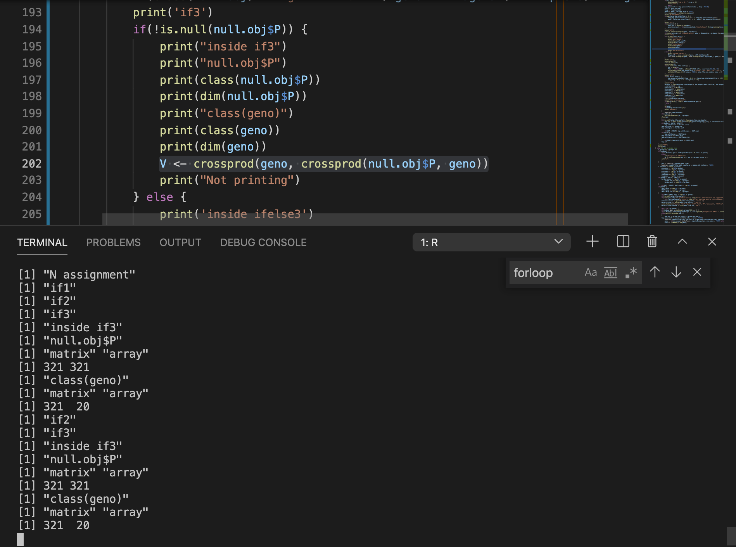
Task: Click print("inside if3") on line 195
Action: tap(223, 47)
